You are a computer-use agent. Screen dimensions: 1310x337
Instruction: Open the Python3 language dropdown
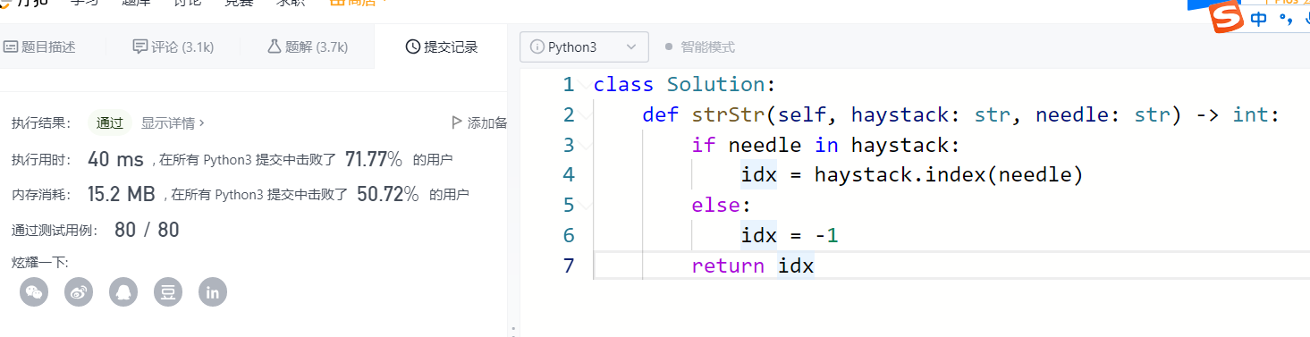(584, 47)
